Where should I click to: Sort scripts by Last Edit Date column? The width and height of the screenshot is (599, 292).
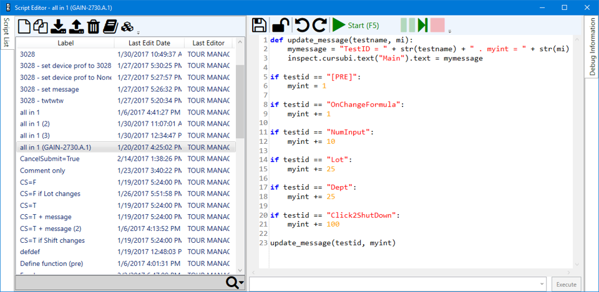149,43
